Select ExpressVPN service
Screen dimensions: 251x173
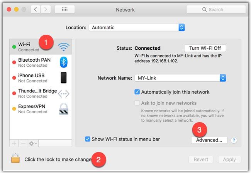[x=41, y=109]
